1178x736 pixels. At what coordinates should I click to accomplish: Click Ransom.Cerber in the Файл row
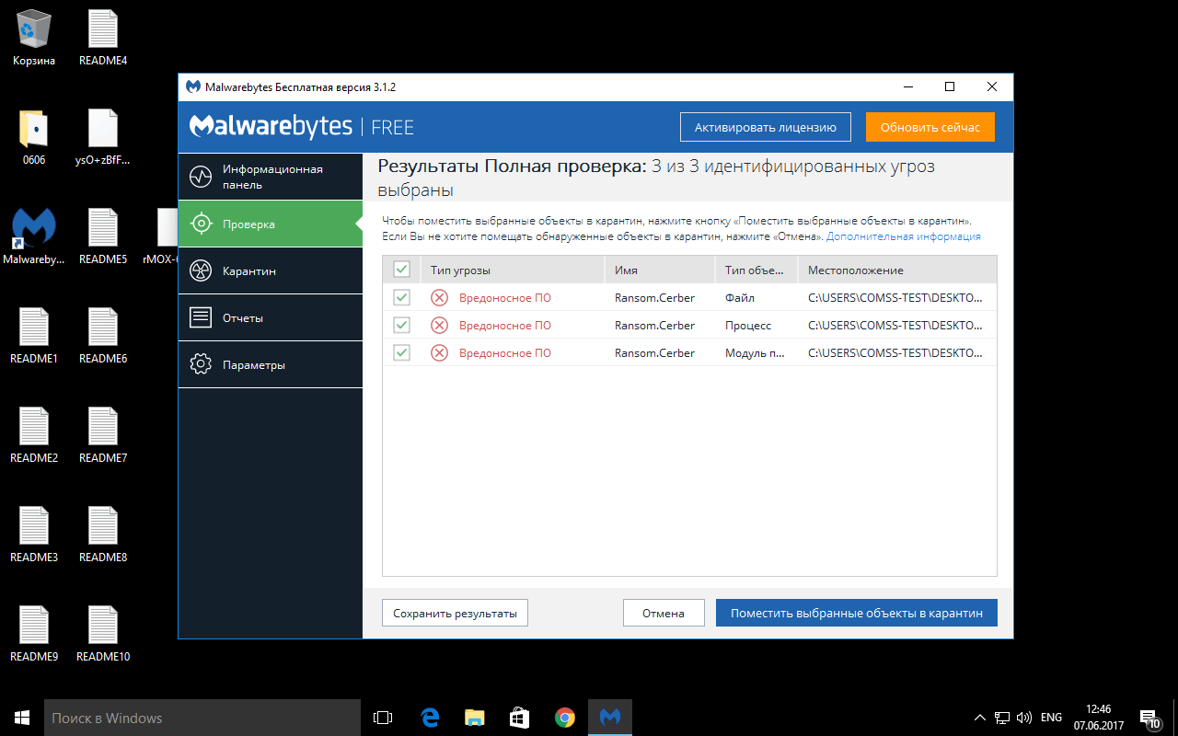point(655,297)
